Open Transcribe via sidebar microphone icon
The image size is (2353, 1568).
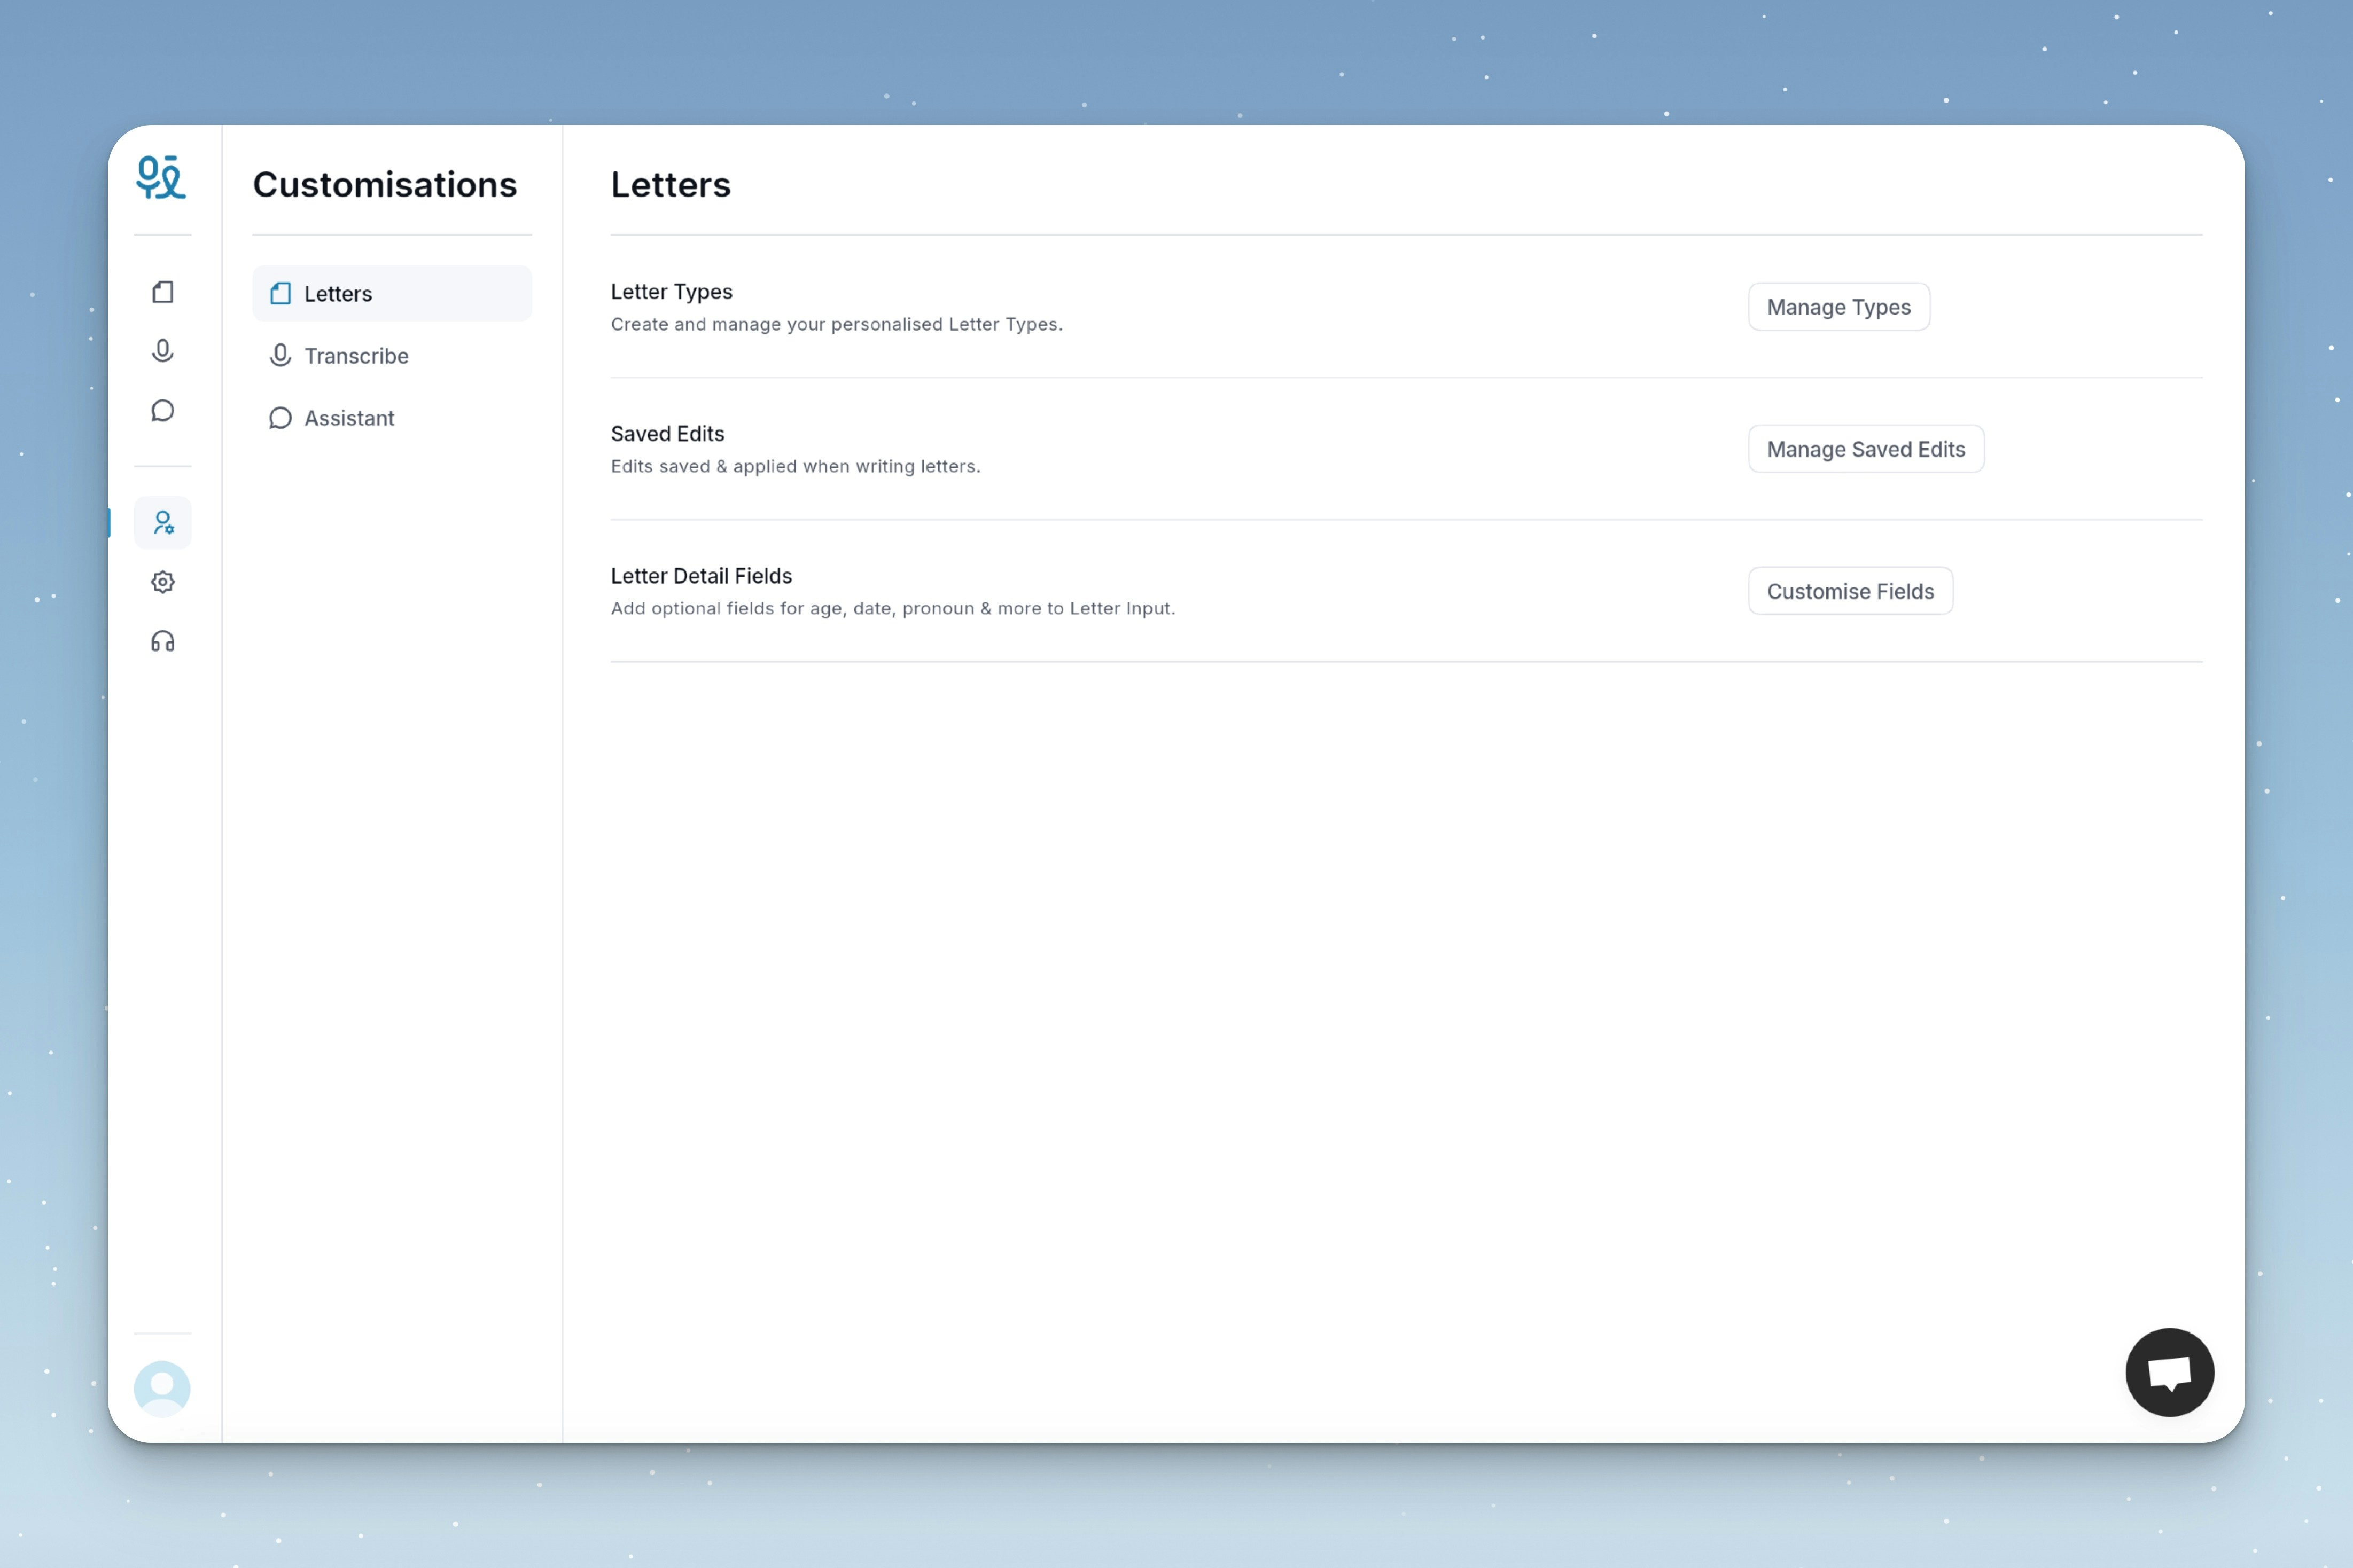click(163, 351)
